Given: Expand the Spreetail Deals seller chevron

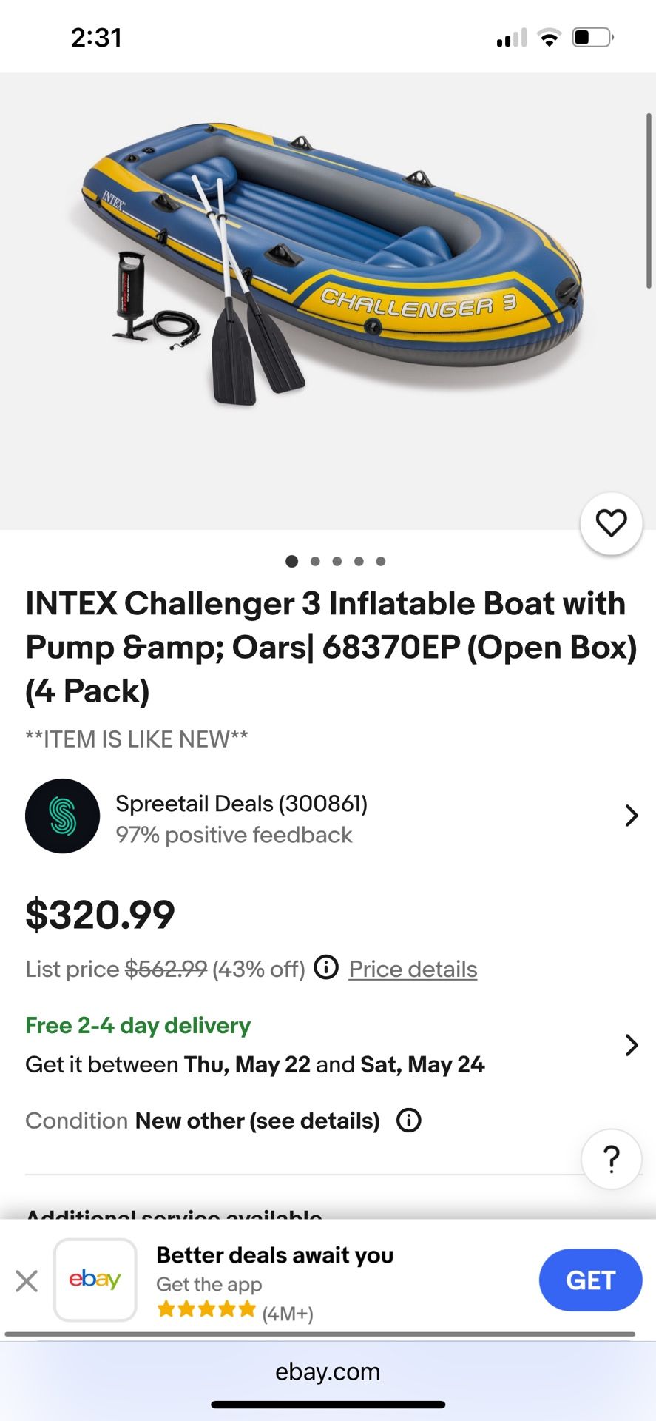Looking at the screenshot, I should pyautogui.click(x=631, y=816).
